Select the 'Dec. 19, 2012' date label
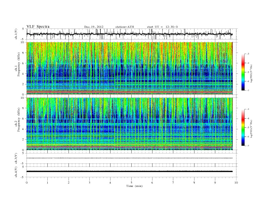Screen dimensions: 266x205 click(x=94, y=27)
